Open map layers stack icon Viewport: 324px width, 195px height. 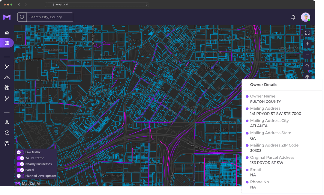pyautogui.click(x=307, y=77)
